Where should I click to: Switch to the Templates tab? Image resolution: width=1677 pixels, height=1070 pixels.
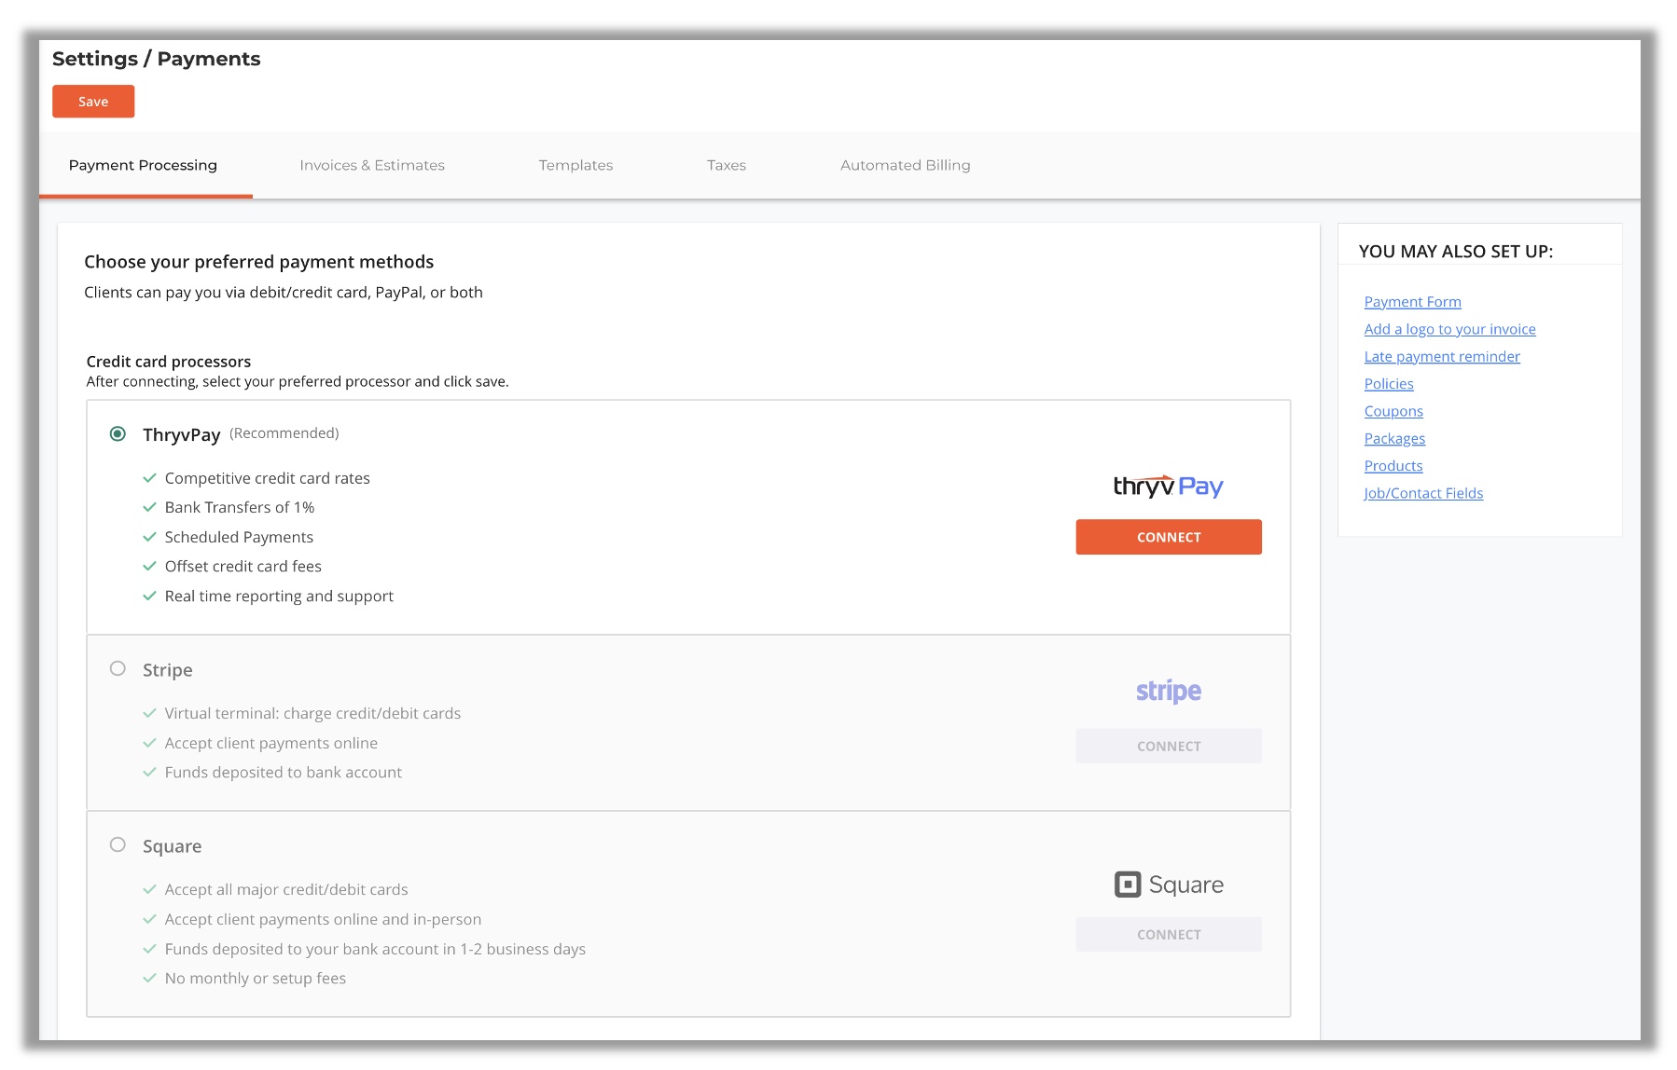point(575,165)
